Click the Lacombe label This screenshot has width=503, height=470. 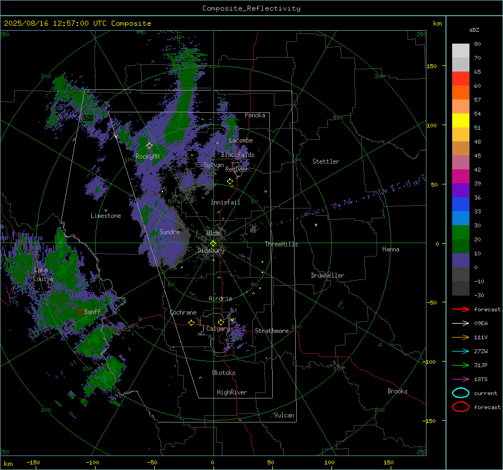241,140
